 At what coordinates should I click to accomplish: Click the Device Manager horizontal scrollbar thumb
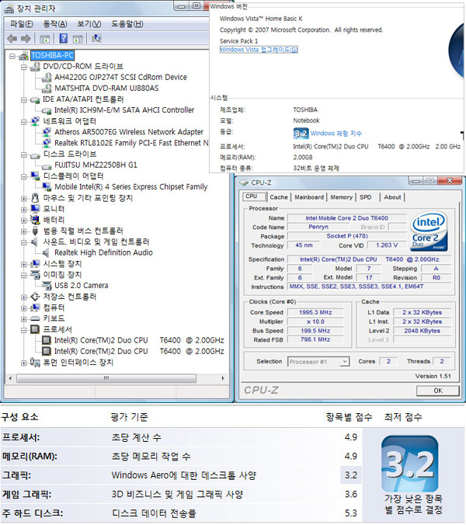coord(106,378)
